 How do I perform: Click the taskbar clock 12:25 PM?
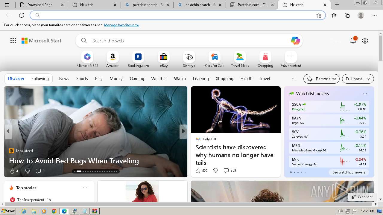point(368,211)
